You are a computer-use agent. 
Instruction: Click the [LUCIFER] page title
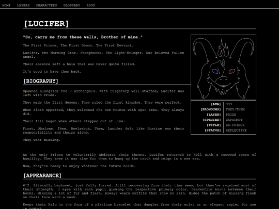[46, 24]
